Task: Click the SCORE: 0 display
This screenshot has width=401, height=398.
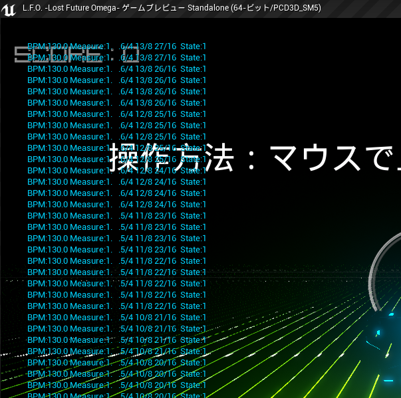Action: 76,54
